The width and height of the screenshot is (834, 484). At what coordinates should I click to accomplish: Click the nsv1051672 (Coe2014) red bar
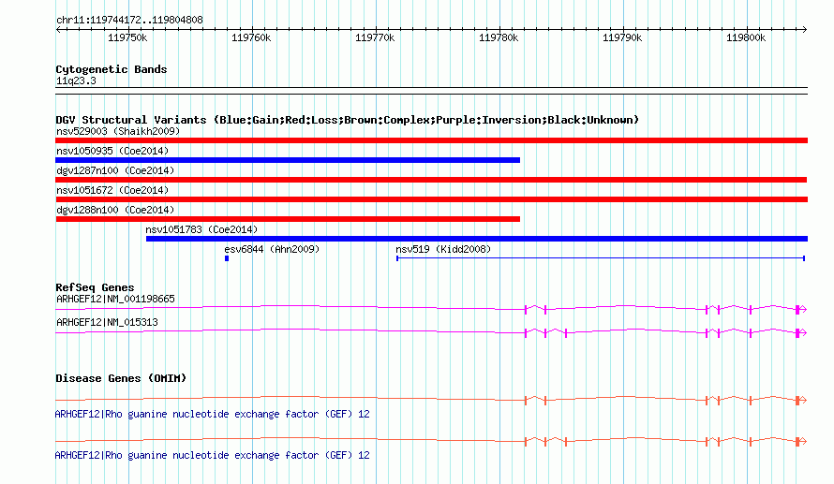pos(431,199)
